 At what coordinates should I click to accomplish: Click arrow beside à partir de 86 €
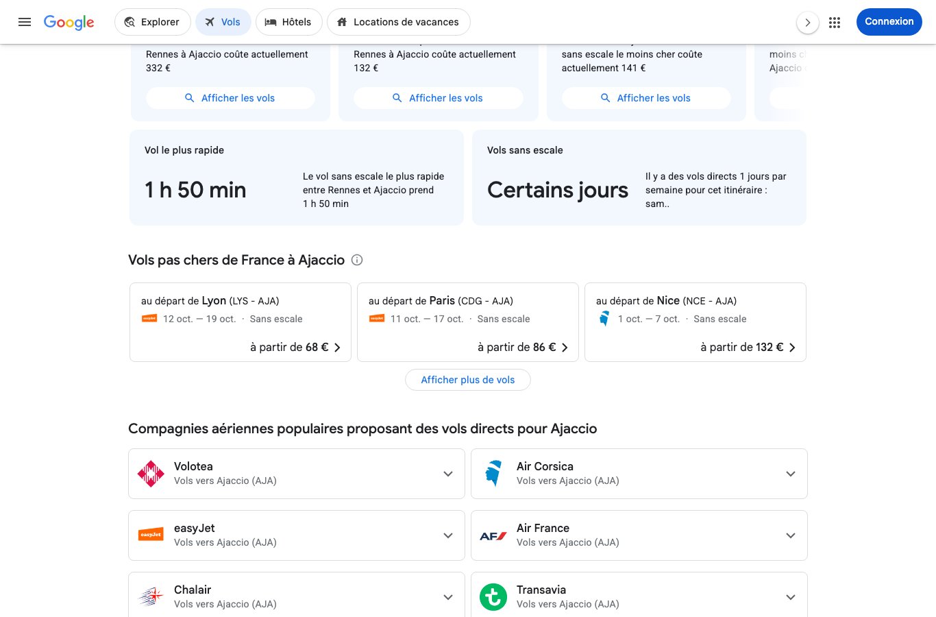(x=565, y=348)
